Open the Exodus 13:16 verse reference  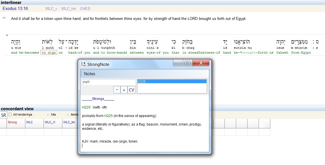[x=15, y=9]
